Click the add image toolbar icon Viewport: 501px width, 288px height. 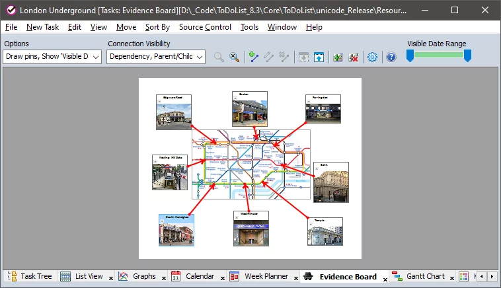[x=338, y=57]
